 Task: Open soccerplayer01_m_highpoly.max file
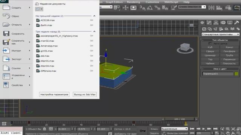59,36
